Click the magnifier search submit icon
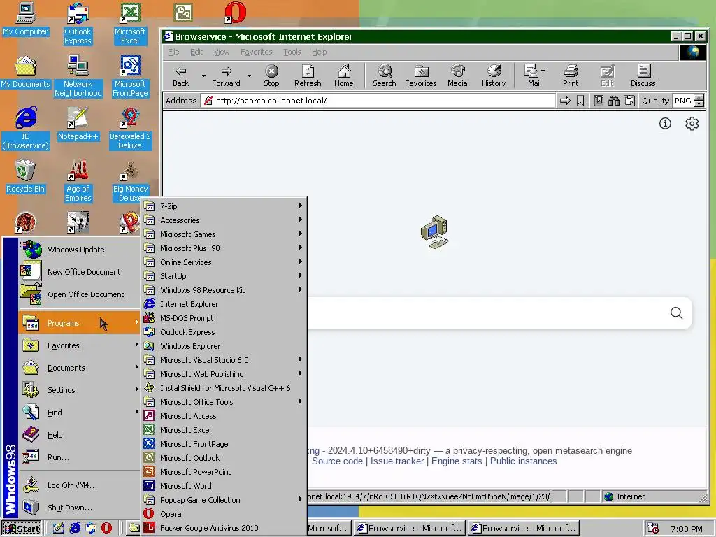Viewport: 716px width, 537px height. pos(676,313)
